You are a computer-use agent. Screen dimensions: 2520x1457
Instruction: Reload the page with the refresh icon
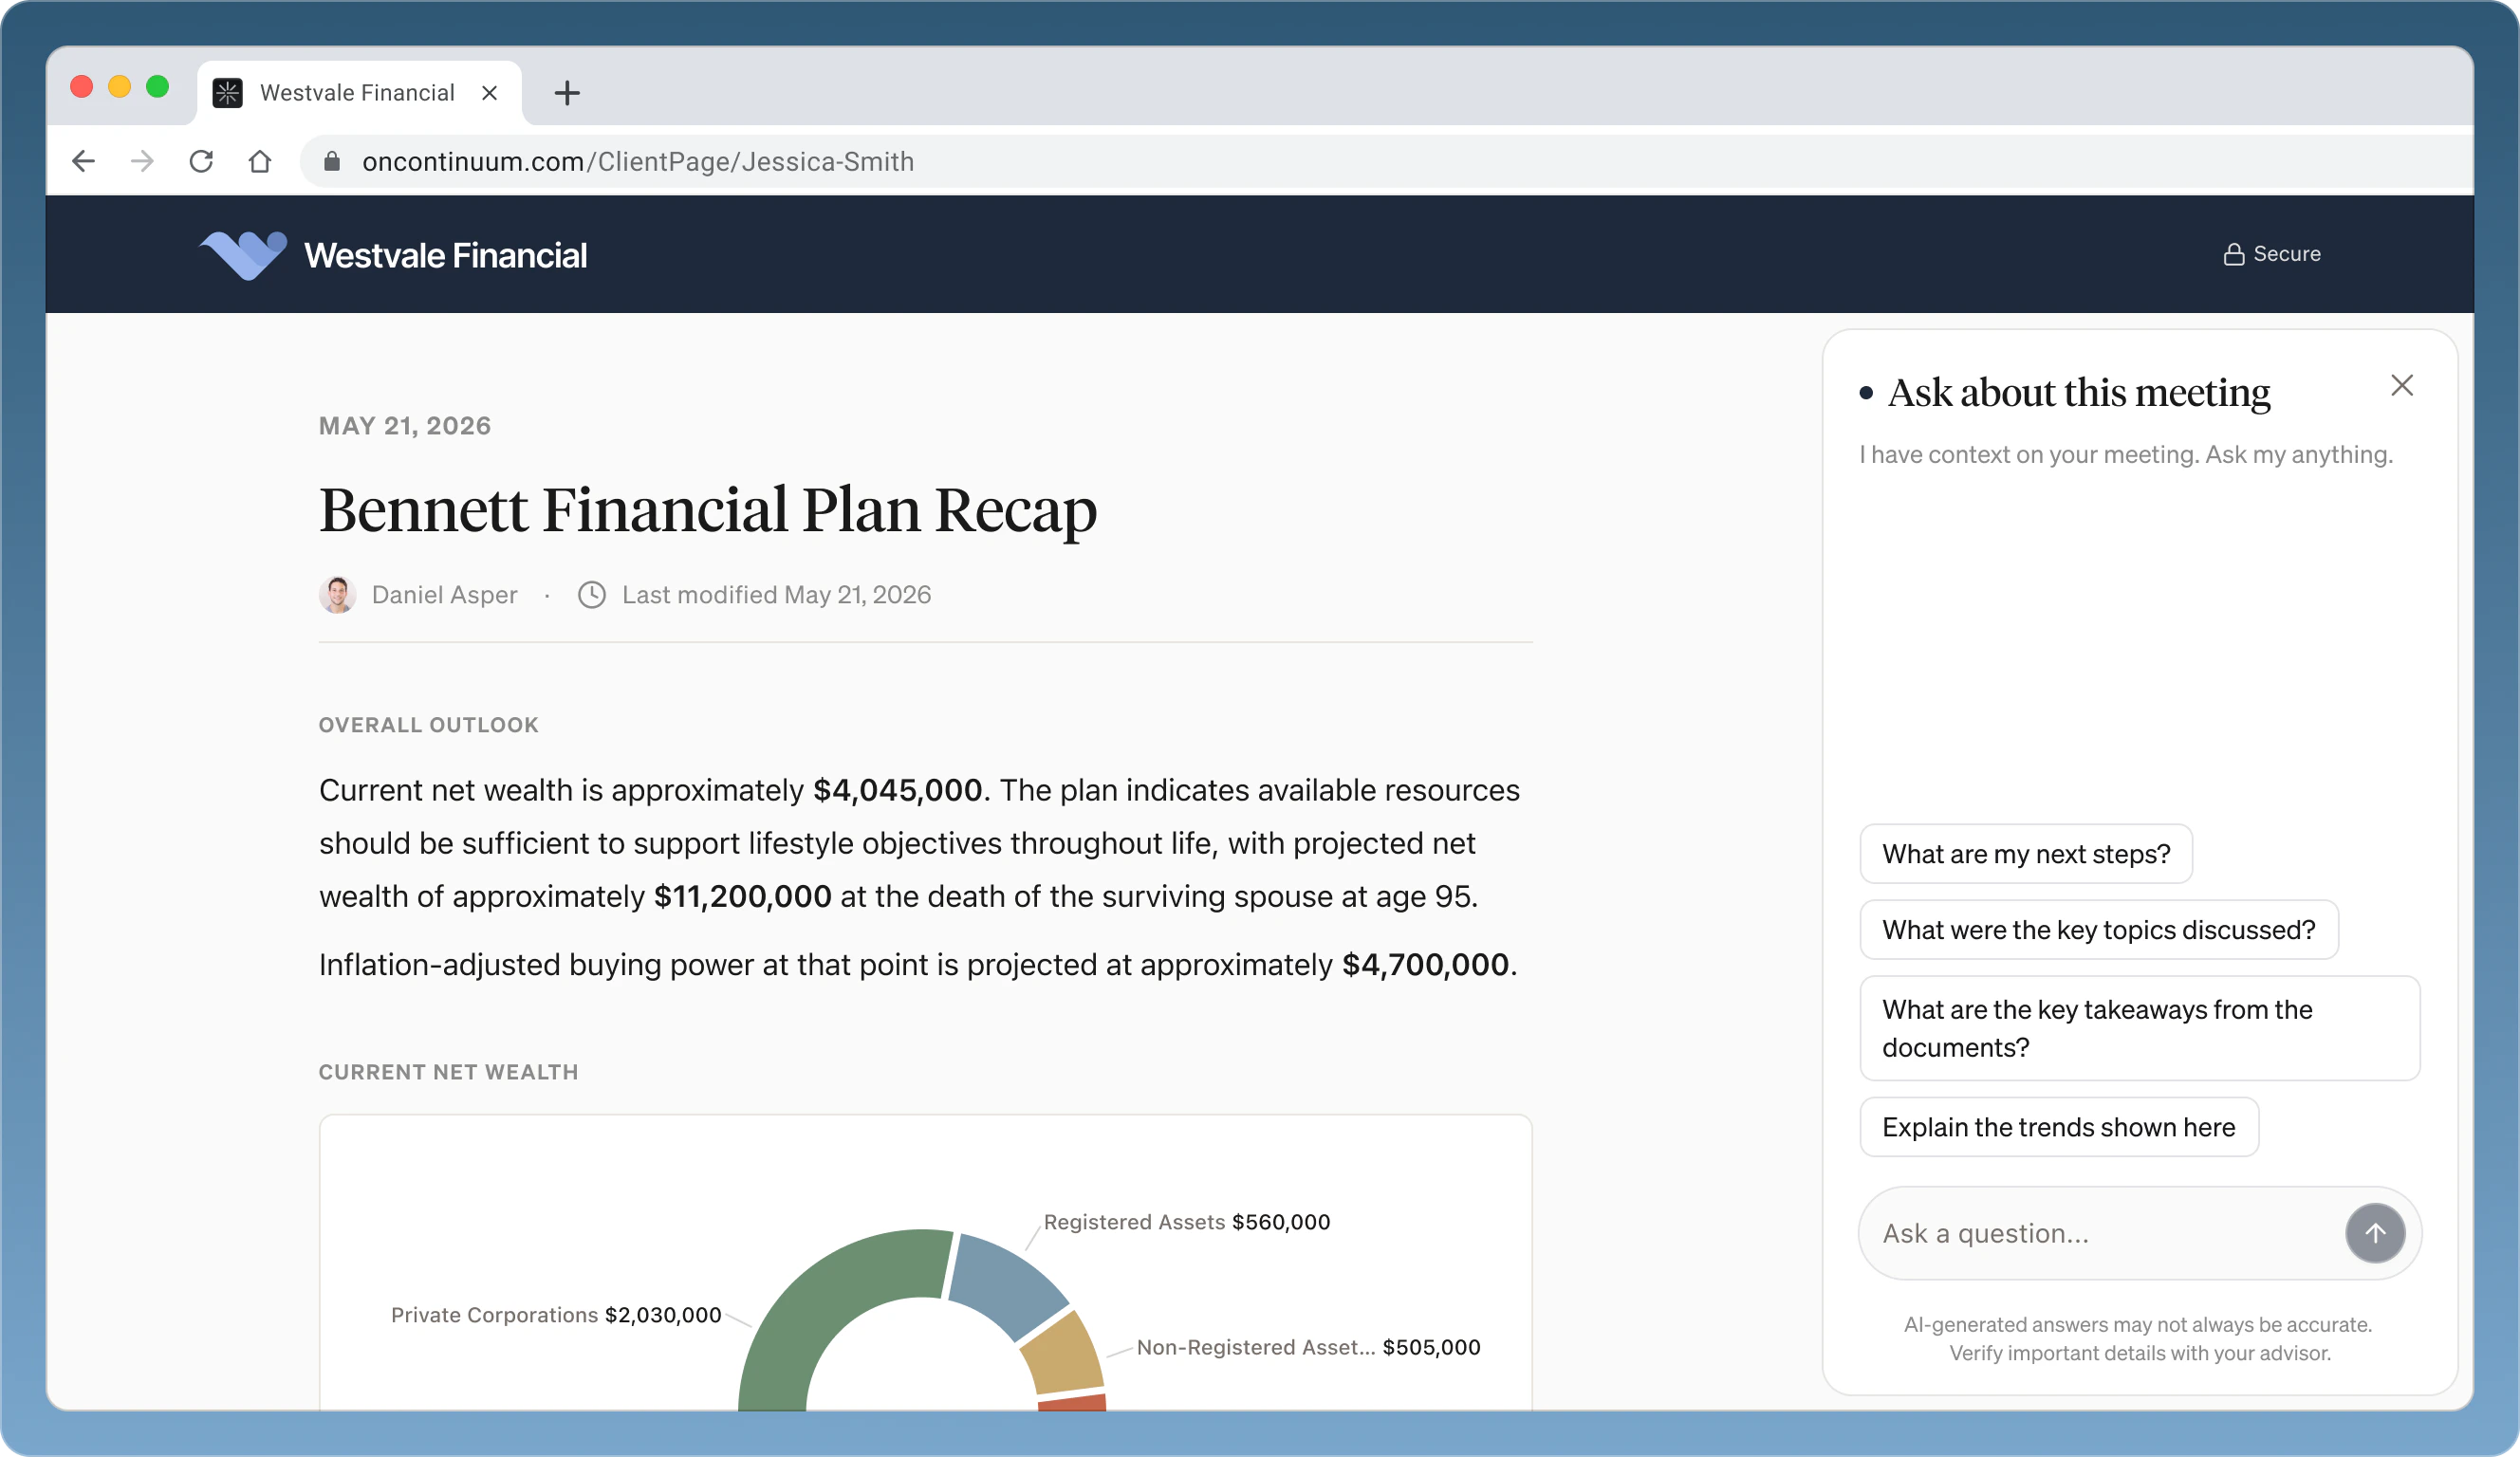pos(201,161)
